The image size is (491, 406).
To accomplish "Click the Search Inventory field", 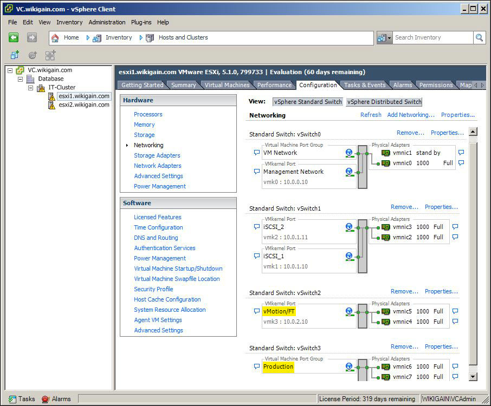I will pos(433,38).
